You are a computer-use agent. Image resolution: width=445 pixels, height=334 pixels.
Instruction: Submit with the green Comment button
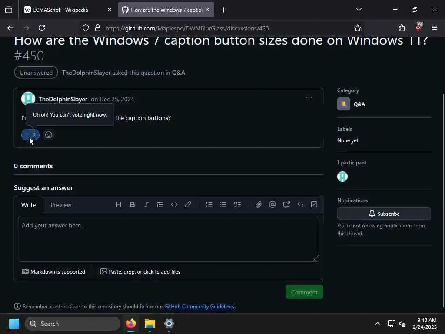point(304,292)
